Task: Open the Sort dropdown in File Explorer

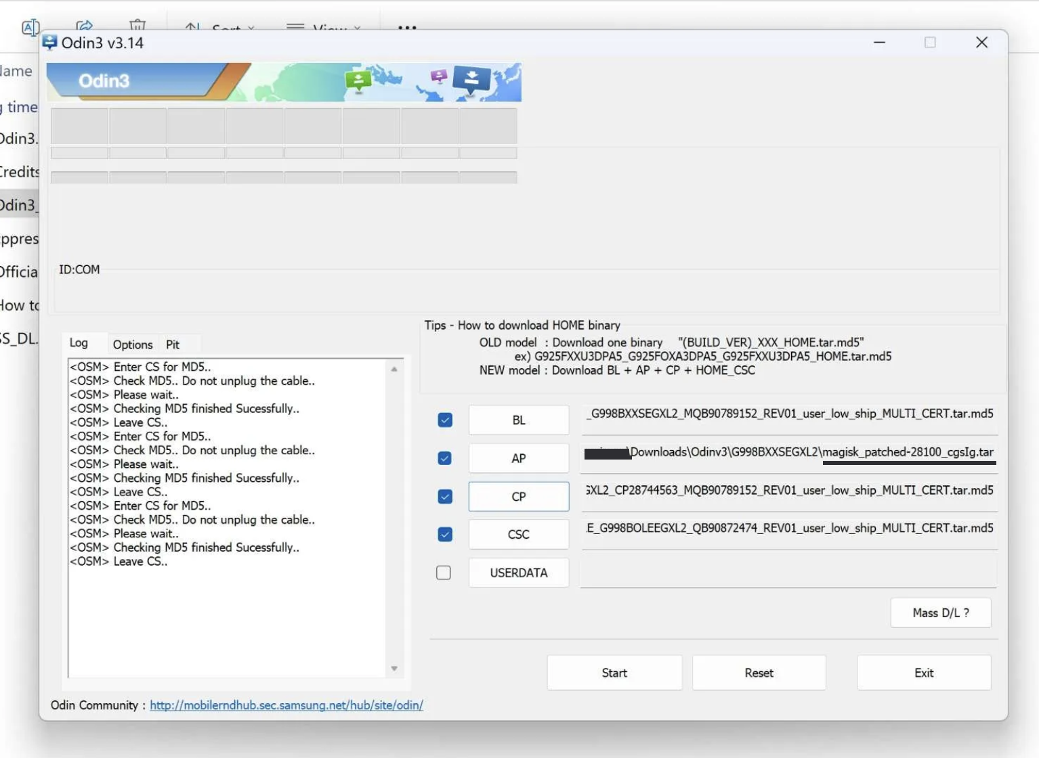Action: coord(220,27)
